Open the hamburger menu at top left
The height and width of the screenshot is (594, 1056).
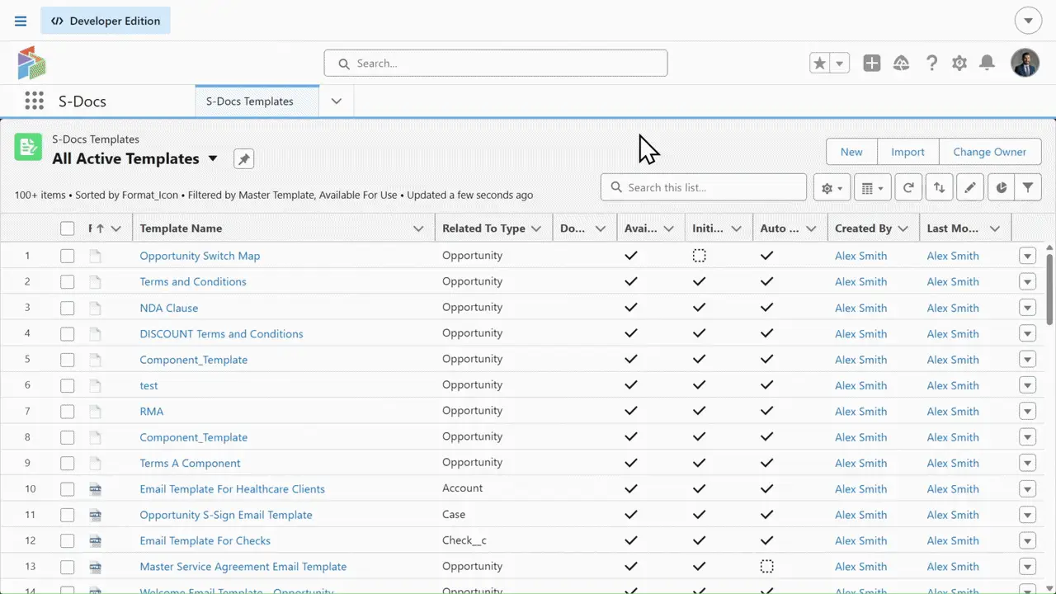(x=21, y=21)
